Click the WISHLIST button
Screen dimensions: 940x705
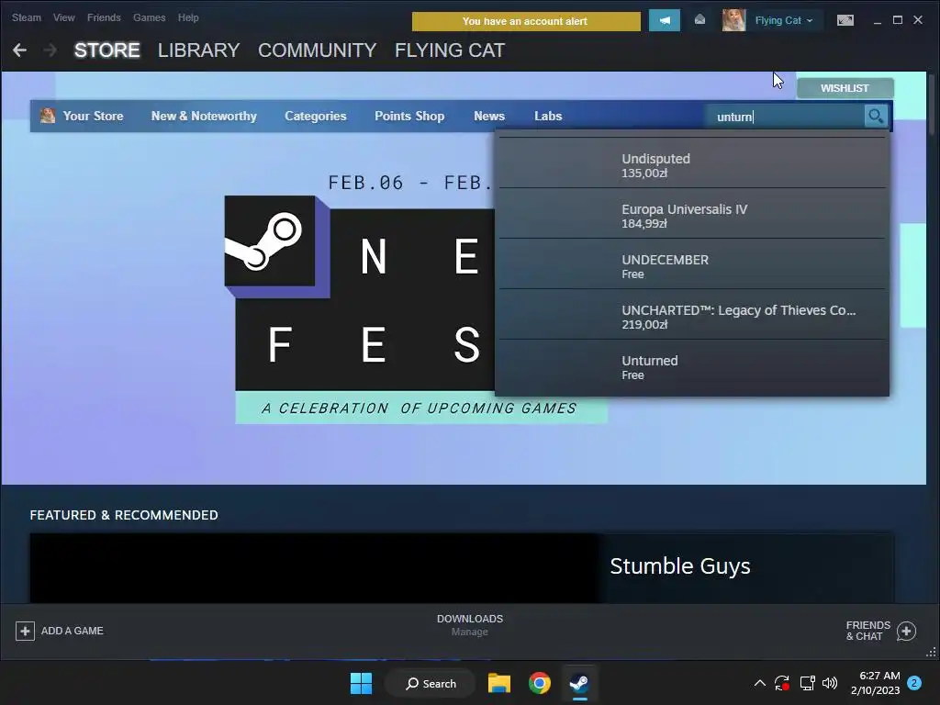coord(845,88)
